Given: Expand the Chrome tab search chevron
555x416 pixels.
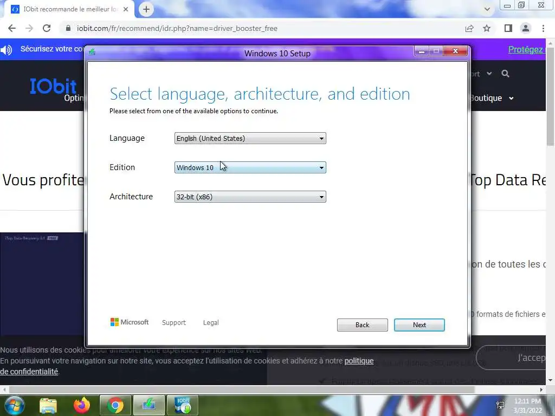Looking at the screenshot, I should tap(487, 9).
